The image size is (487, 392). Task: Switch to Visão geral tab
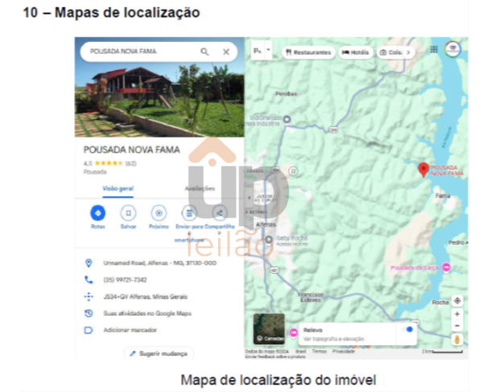(x=118, y=188)
